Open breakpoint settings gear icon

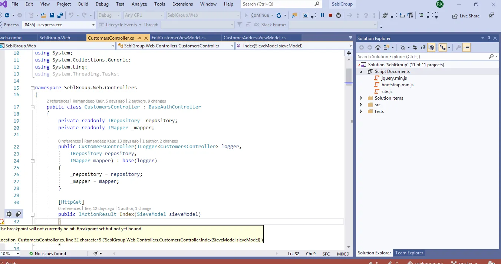9,214
